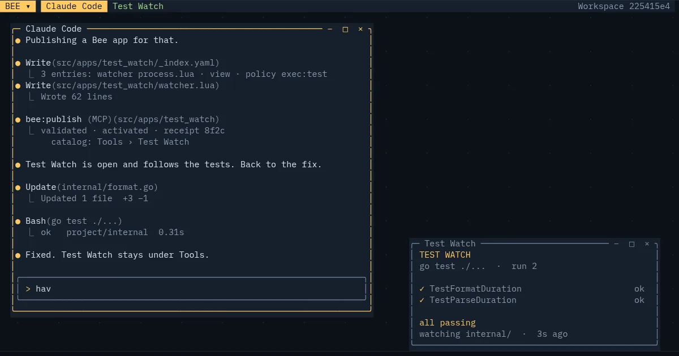Click the Write _index.yaml tool call

coord(122,63)
